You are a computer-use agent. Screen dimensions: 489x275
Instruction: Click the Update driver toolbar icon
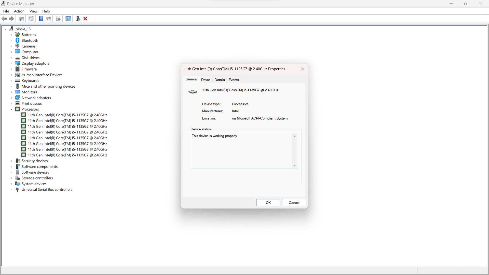(58, 19)
